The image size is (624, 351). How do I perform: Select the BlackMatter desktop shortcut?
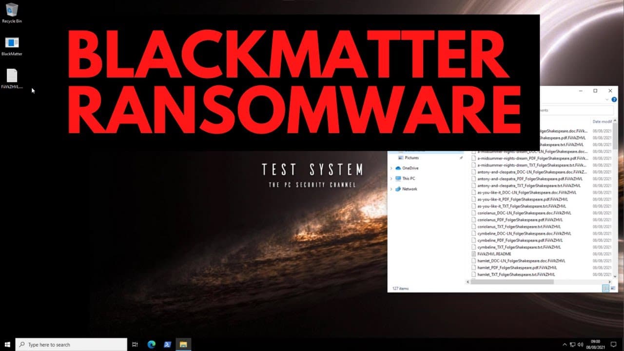click(x=12, y=46)
